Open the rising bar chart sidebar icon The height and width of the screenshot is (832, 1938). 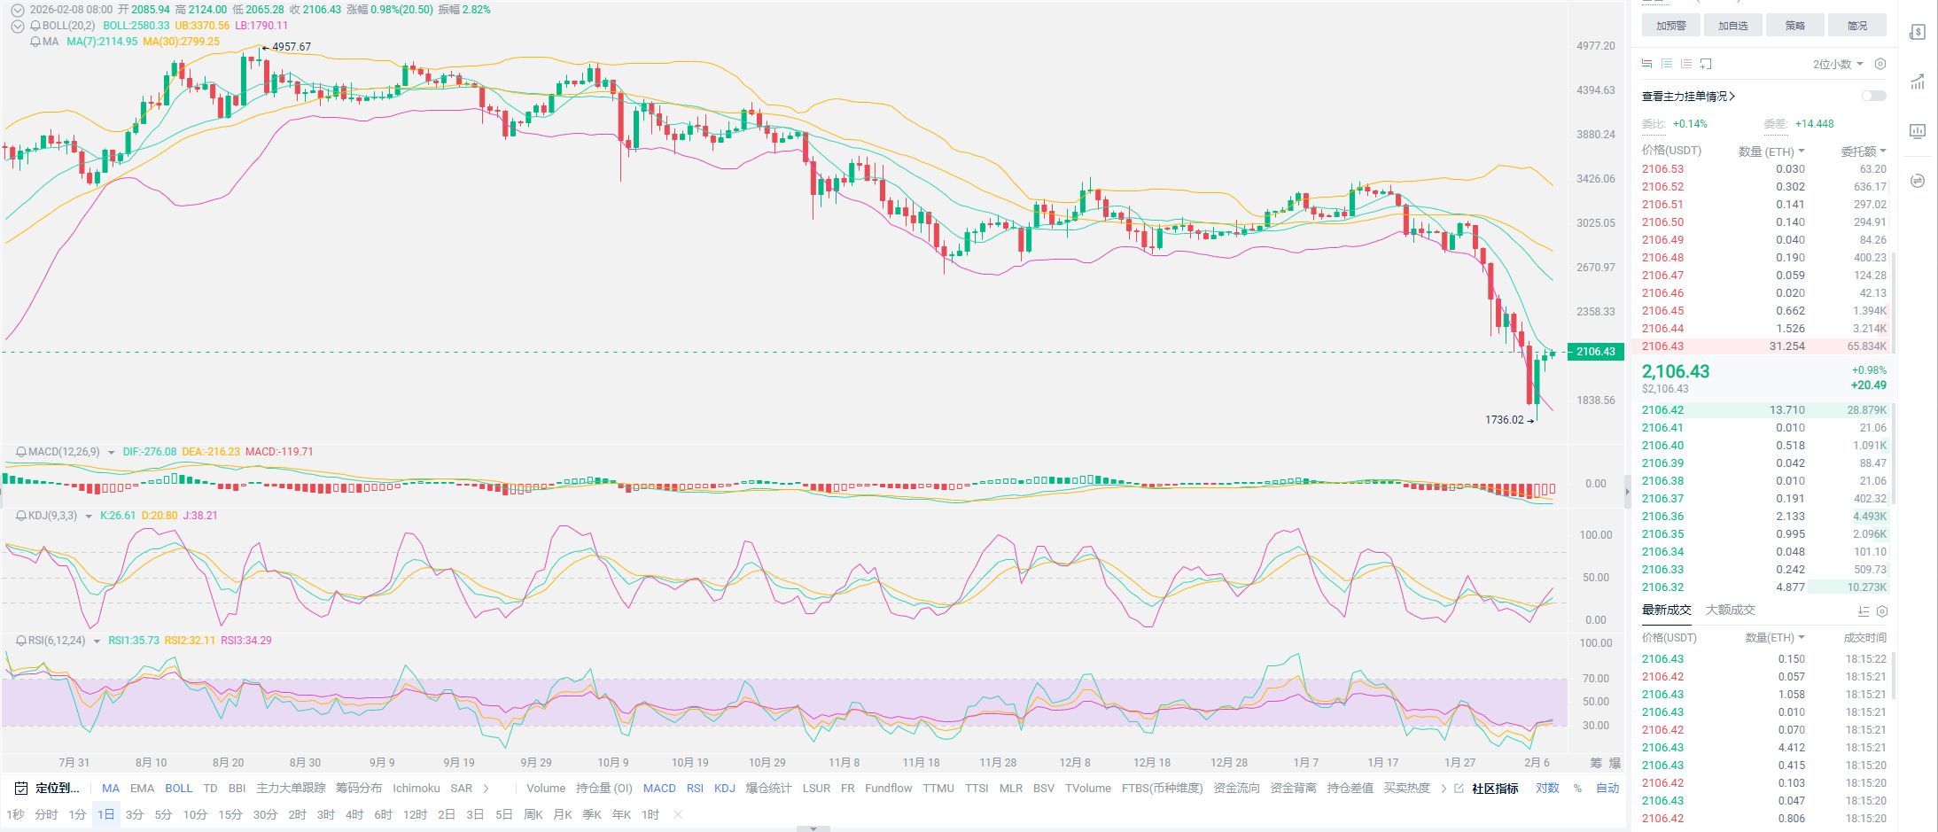pyautogui.click(x=1918, y=82)
